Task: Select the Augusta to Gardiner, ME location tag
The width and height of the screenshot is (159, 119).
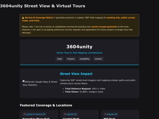Action: tap(34, 114)
